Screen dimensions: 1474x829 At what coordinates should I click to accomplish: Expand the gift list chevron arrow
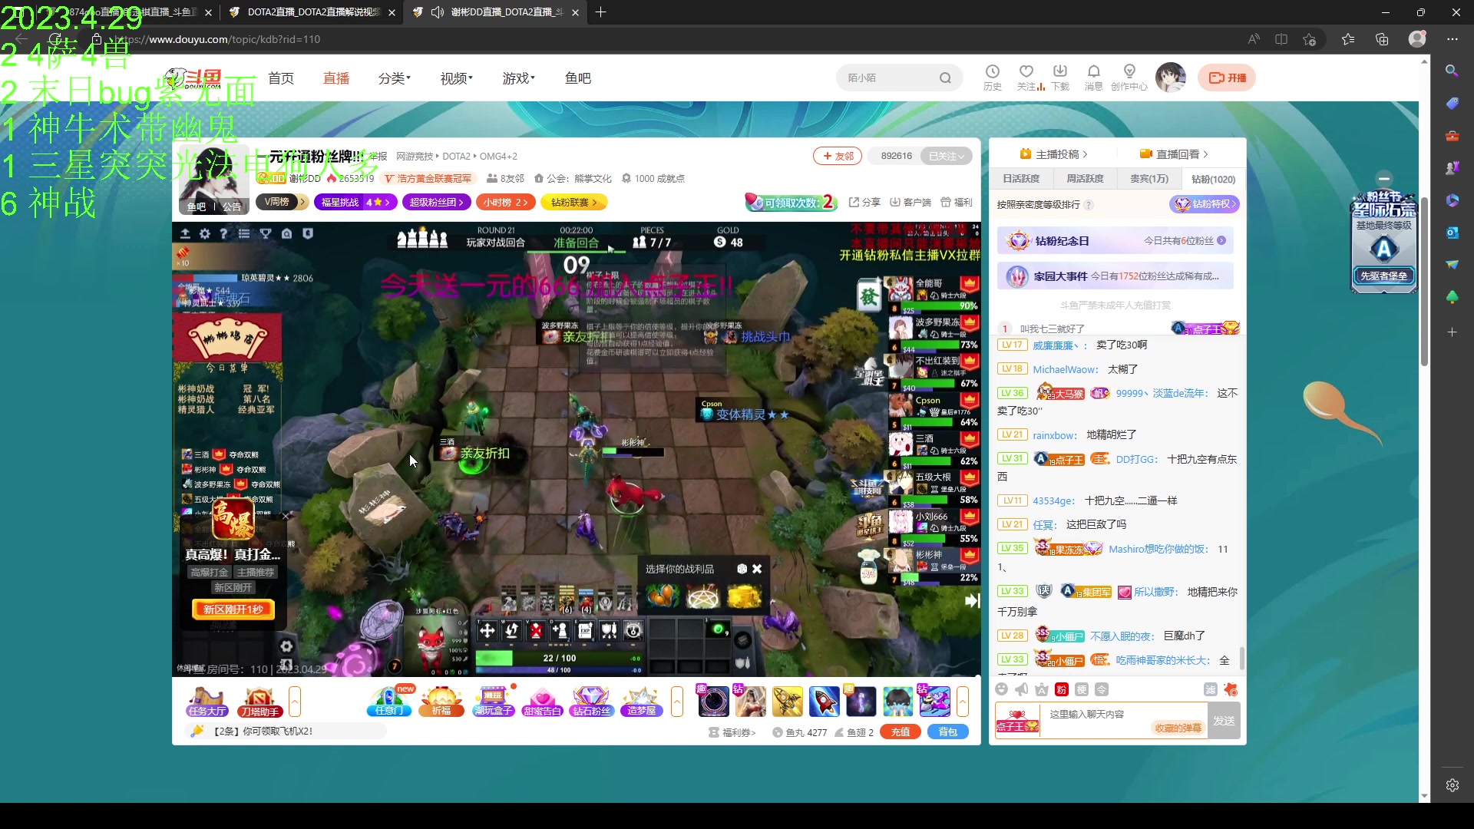pos(963,701)
